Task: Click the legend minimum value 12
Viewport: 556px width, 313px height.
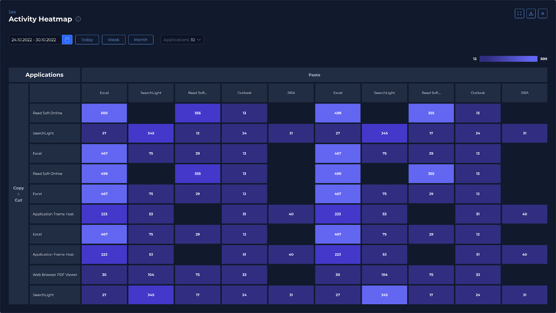Action: click(475, 59)
